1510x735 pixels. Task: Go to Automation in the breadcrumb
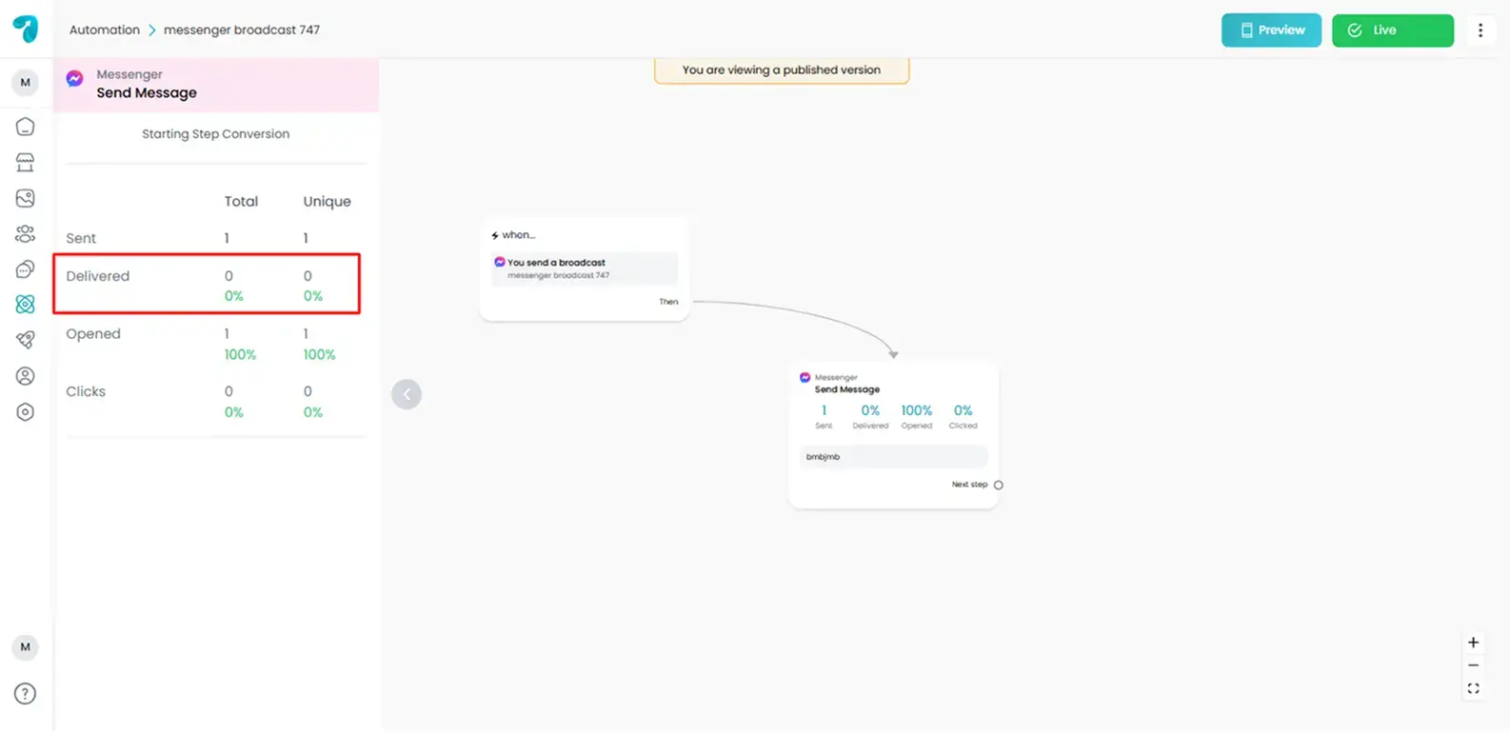coord(105,30)
